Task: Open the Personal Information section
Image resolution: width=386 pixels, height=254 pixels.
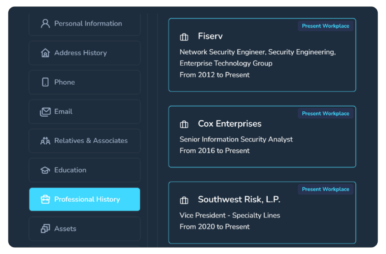Action: tap(85, 24)
